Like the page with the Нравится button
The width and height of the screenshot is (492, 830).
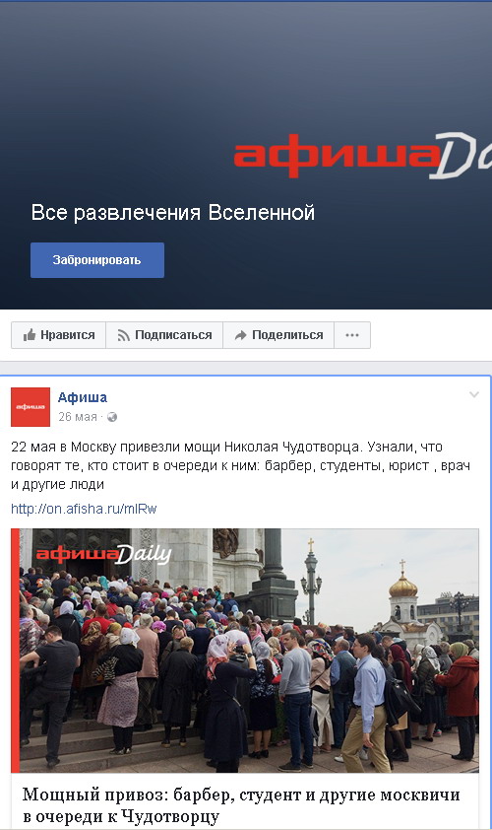click(59, 335)
